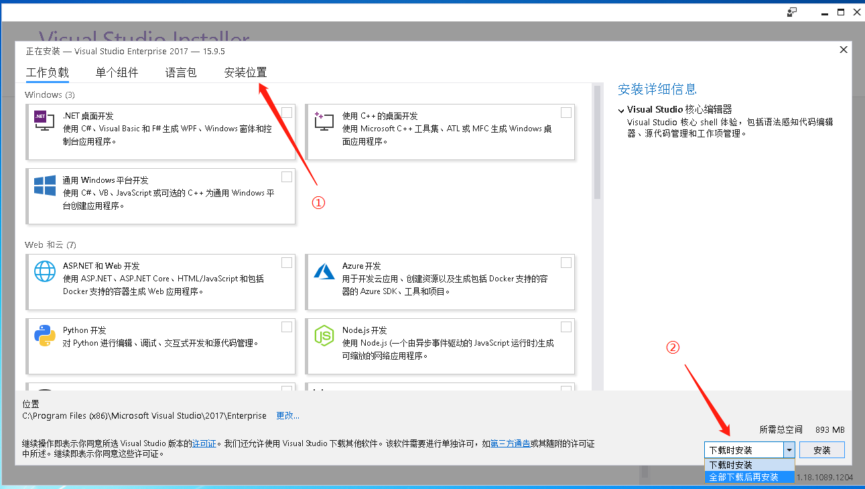865x489 pixels.
Task: Open the 安装位置 tab
Action: tap(245, 72)
